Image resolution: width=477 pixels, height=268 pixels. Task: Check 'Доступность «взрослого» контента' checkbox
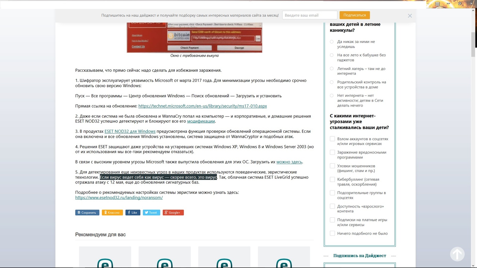(x=332, y=206)
